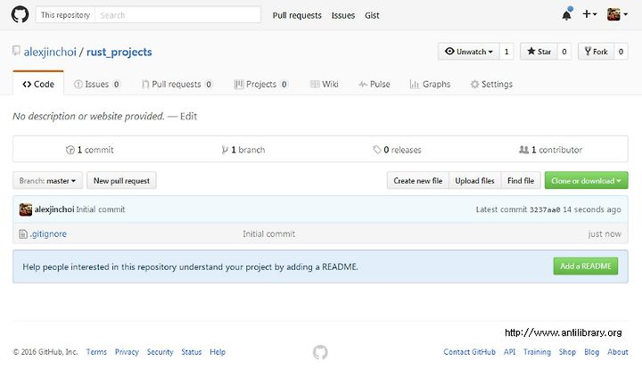Open Terms footer link
The width and height of the screenshot is (642, 377).
click(96, 352)
